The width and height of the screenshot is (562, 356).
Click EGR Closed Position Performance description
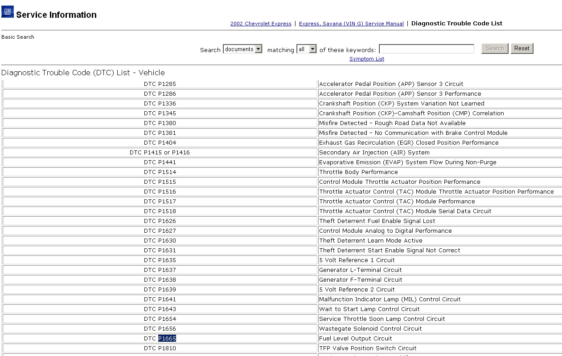409,142
